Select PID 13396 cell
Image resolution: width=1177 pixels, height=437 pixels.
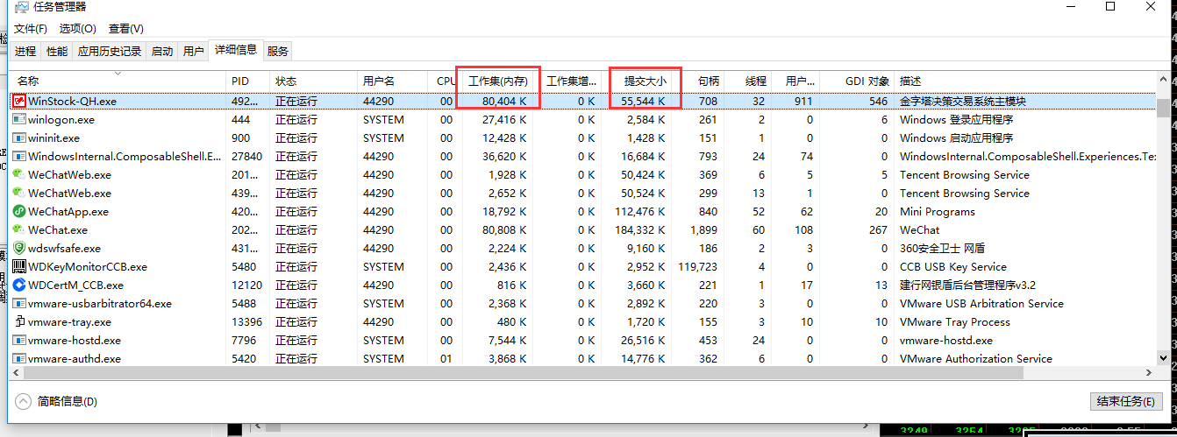[247, 321]
